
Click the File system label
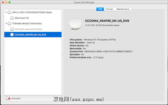coord(76,40)
